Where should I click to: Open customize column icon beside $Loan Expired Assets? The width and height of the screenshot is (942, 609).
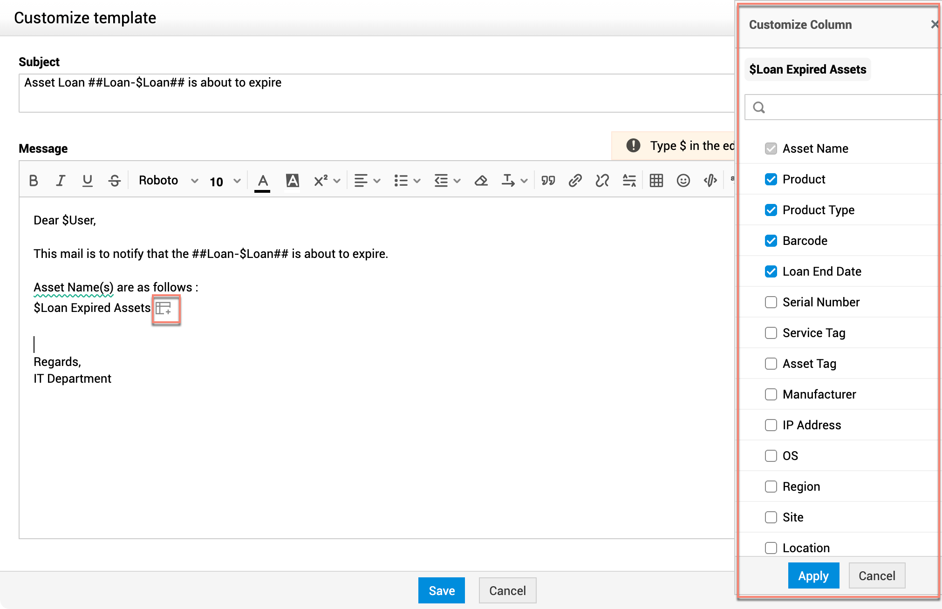click(164, 308)
